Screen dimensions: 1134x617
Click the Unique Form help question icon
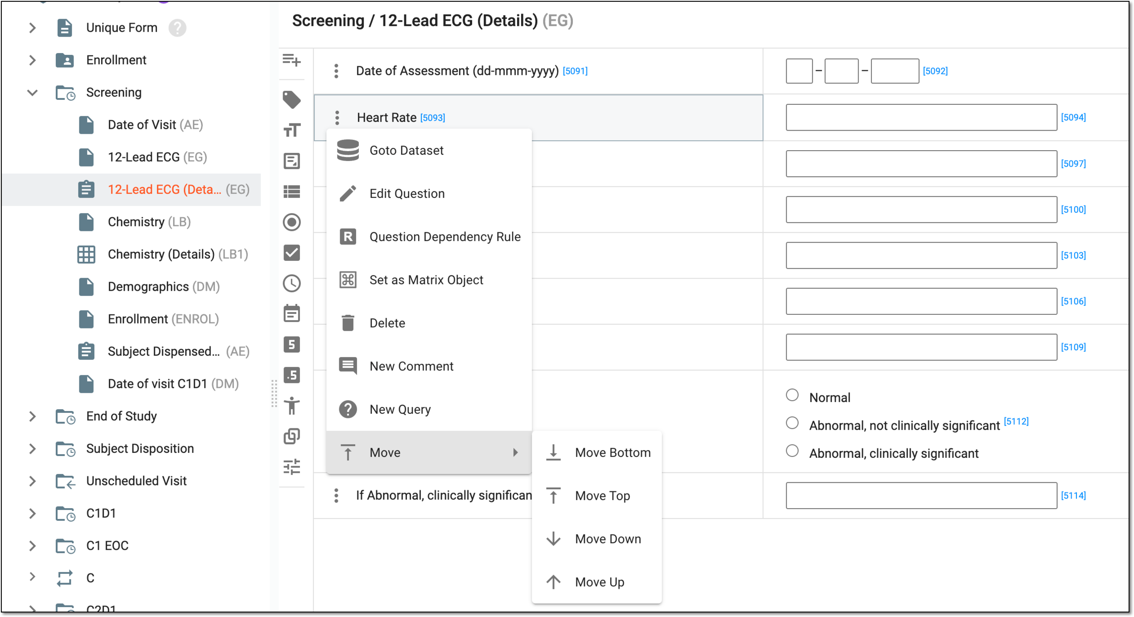177,28
